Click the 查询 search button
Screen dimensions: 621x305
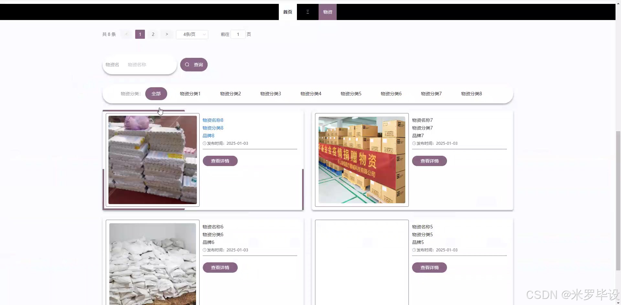tap(194, 65)
